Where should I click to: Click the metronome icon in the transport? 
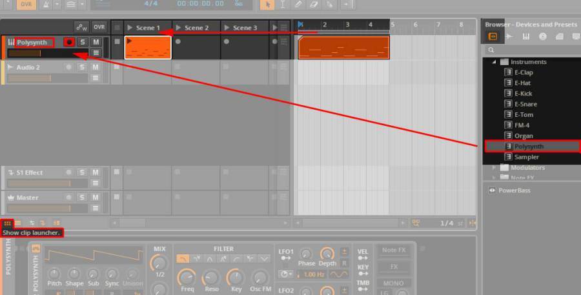46,5
